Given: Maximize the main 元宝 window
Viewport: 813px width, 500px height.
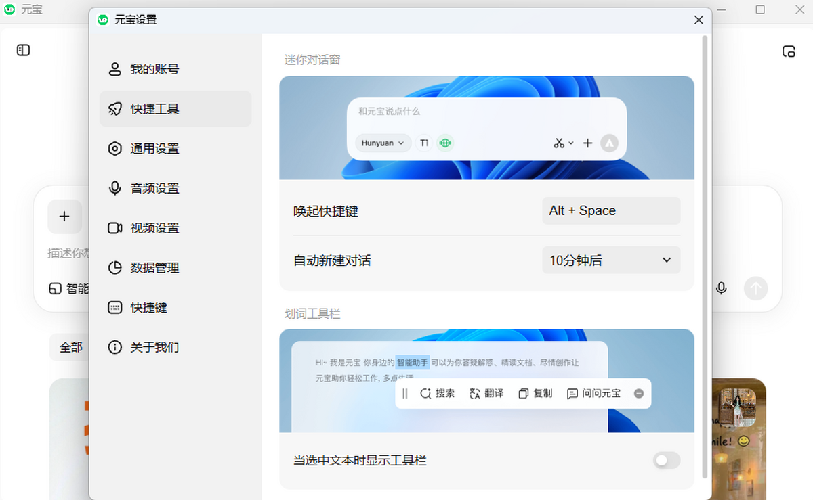Looking at the screenshot, I should point(760,9).
